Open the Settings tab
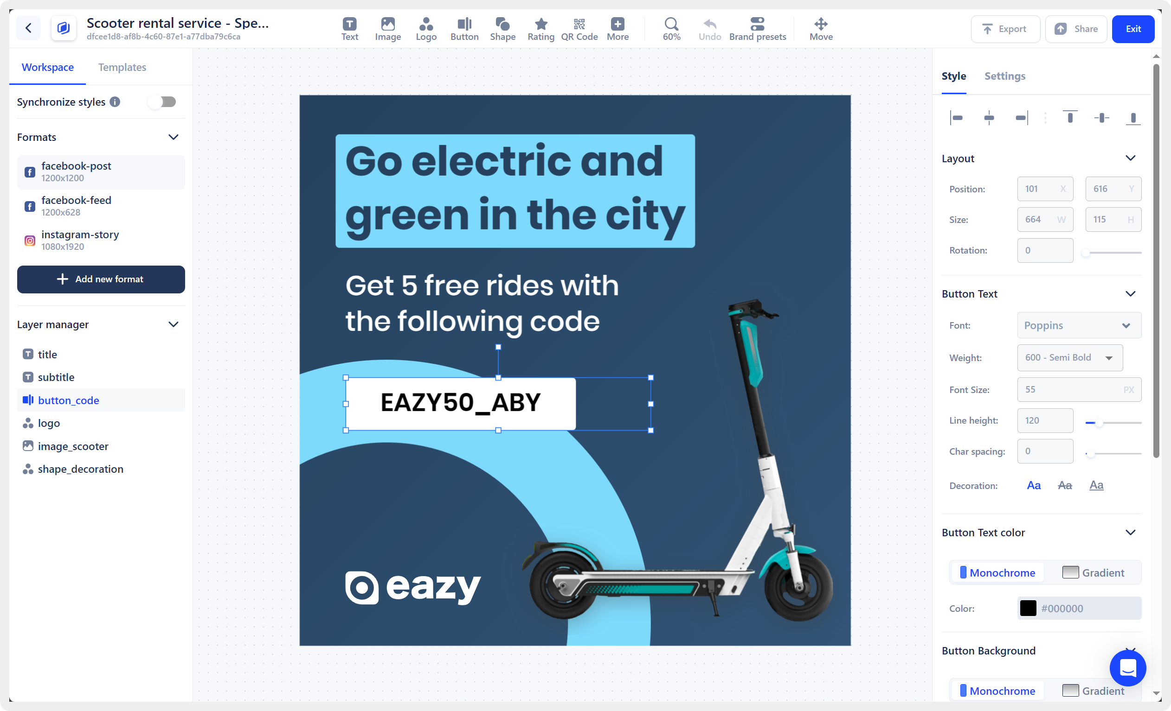1171x711 pixels. click(x=1004, y=76)
